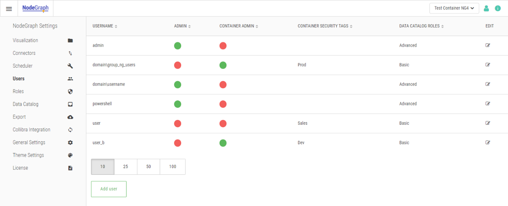Click user_b green Container Admin dot

[x=223, y=143]
